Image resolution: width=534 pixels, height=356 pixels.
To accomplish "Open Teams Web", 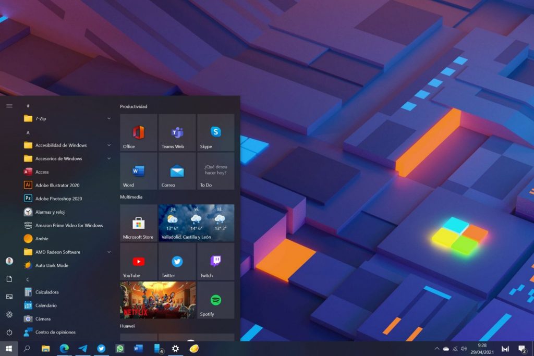I will pos(177,132).
